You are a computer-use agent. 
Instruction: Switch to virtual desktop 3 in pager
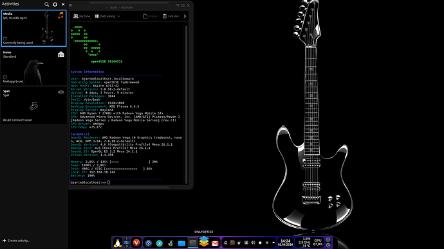[127, 246]
